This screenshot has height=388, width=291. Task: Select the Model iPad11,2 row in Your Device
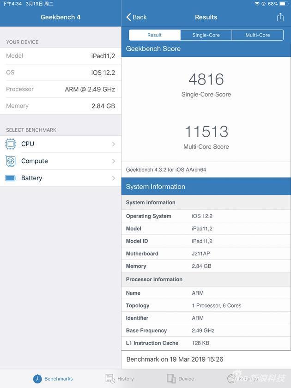tap(61, 56)
